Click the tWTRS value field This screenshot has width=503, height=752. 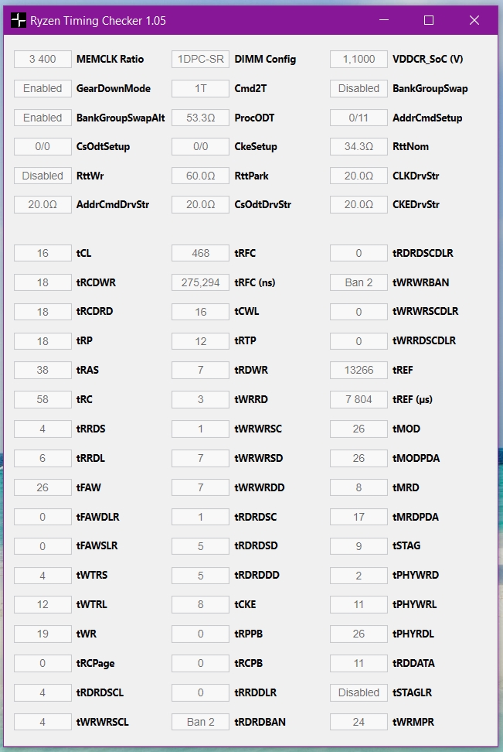[42, 575]
